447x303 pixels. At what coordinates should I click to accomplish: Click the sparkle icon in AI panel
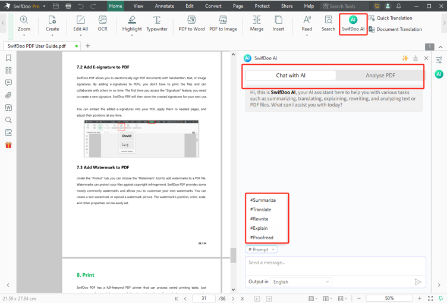[405, 58]
